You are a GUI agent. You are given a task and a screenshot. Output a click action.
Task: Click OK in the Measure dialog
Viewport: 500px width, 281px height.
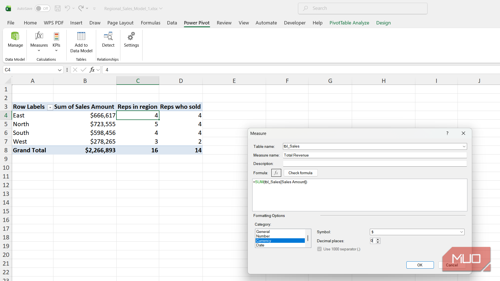click(420, 265)
